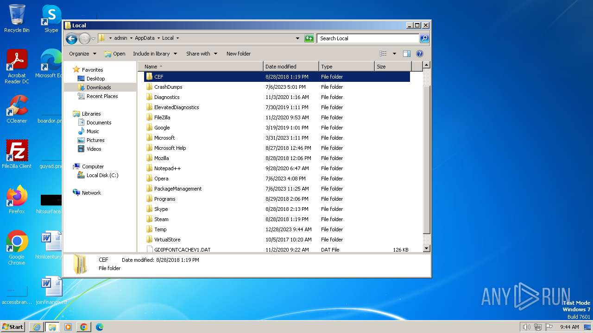Click the Back navigation arrow

pyautogui.click(x=71, y=38)
